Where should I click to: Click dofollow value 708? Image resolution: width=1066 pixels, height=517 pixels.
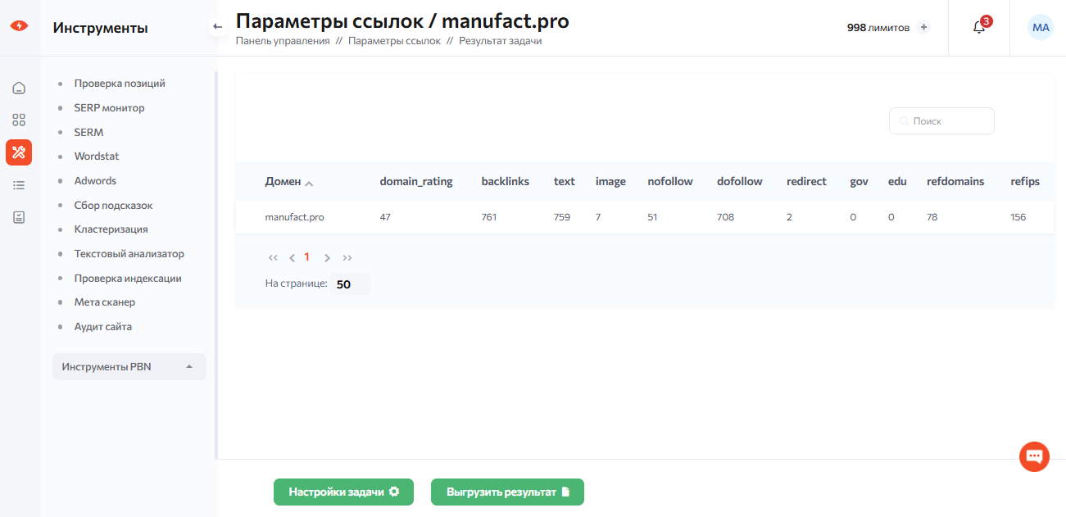tap(725, 217)
